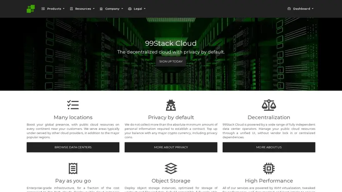This screenshot has height=192, width=342.
Task: Click the 99Stack Cloud hero heading
Action: [171, 43]
